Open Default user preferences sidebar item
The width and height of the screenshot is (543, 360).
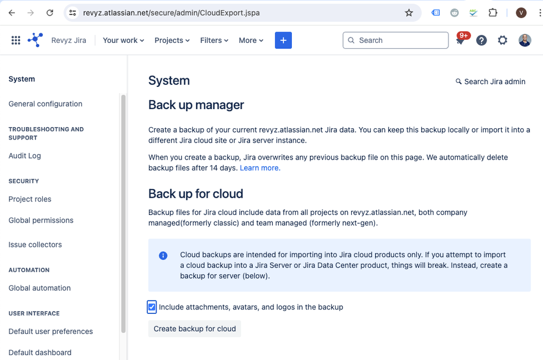51,331
